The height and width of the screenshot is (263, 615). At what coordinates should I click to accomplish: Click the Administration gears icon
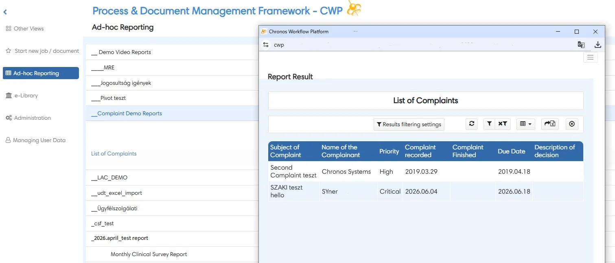tap(9, 118)
